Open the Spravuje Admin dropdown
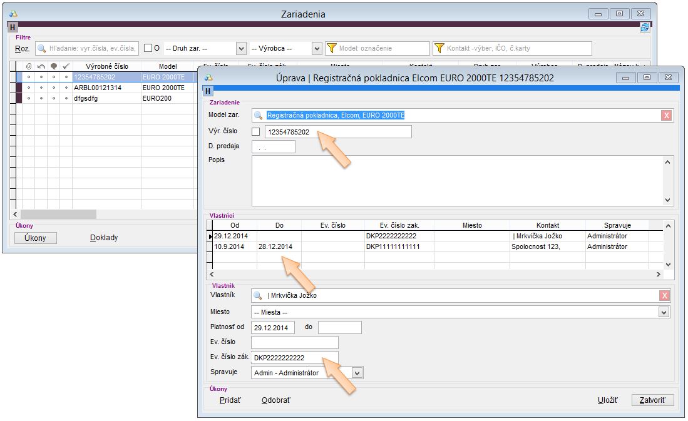 coord(357,373)
